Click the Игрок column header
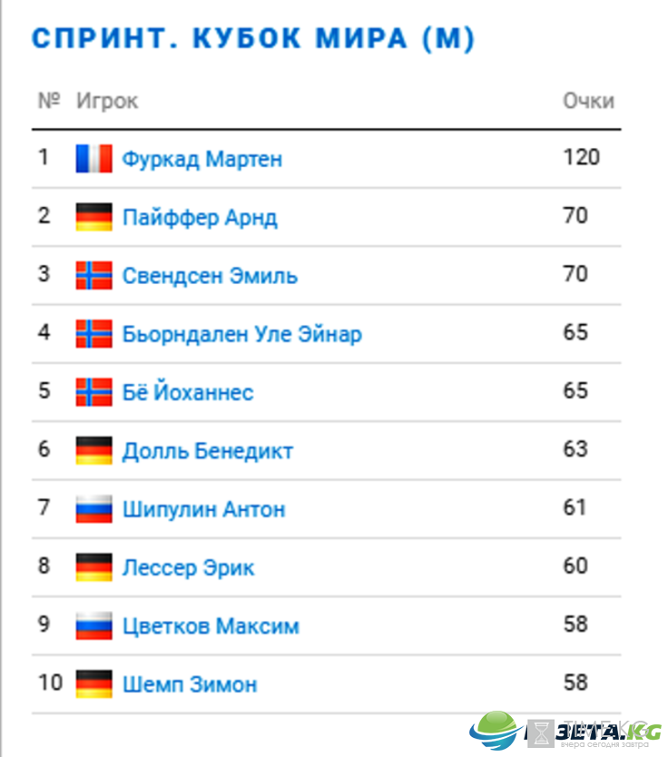Screen dimensions: 668x757 point(107,102)
